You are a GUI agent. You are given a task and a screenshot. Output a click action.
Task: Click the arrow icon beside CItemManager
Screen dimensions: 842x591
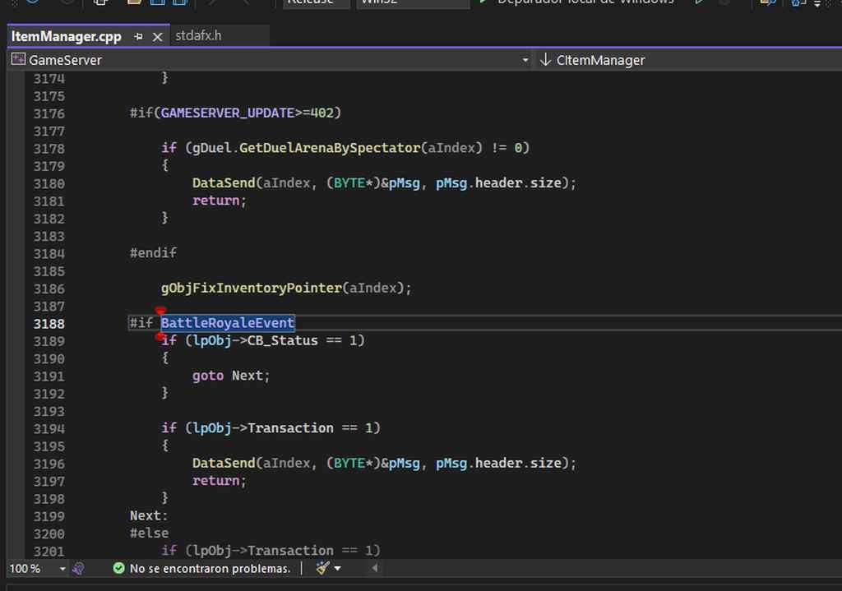[545, 59]
